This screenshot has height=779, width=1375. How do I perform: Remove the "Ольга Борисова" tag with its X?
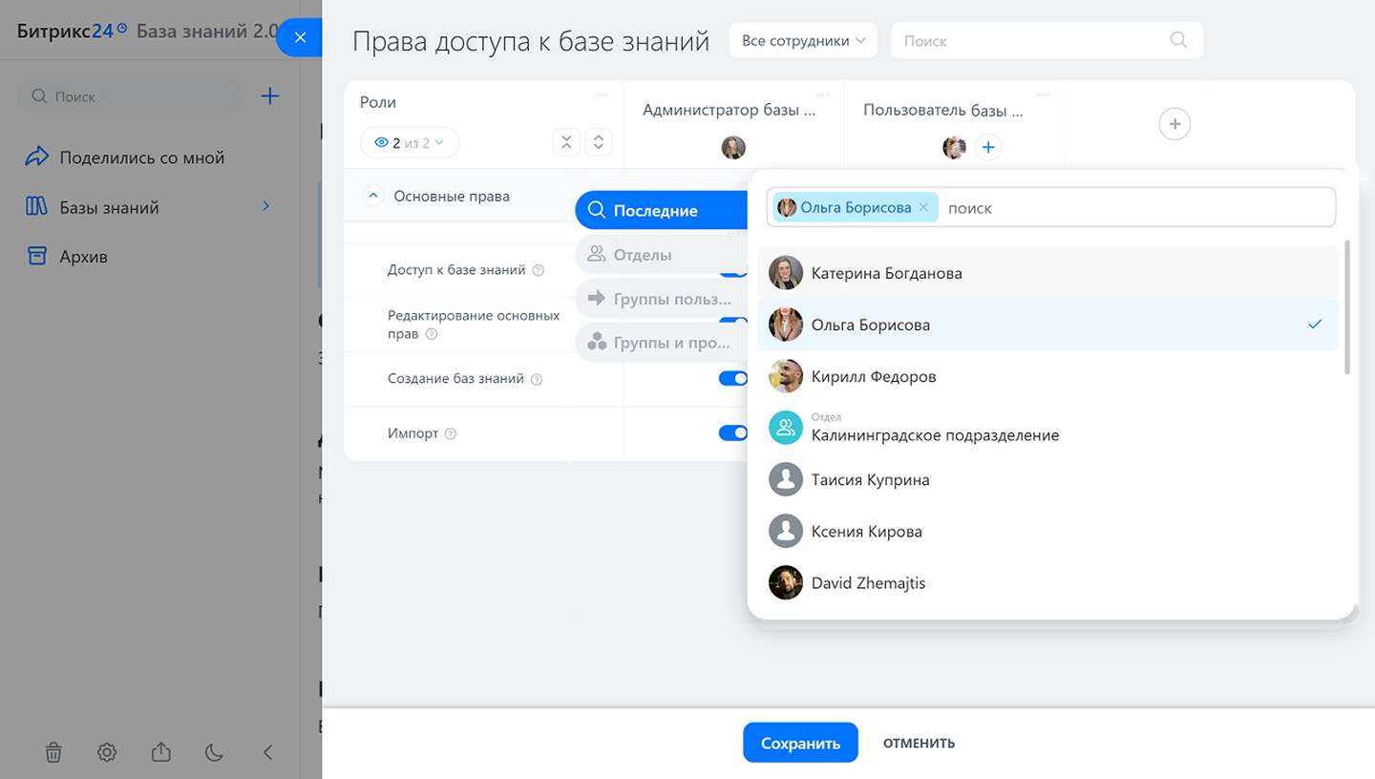tap(923, 207)
